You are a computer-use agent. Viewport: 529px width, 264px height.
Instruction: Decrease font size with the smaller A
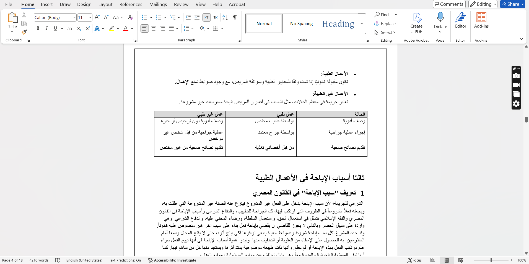(x=106, y=17)
